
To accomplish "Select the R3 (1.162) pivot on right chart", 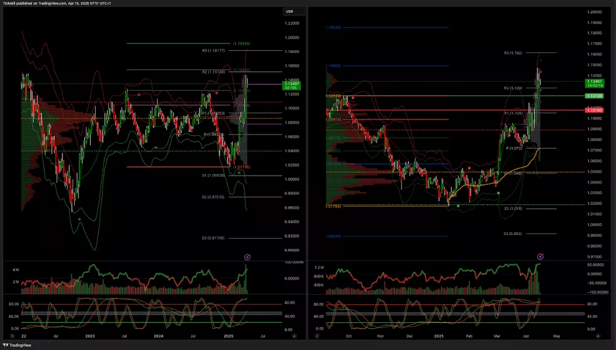I will (x=514, y=53).
